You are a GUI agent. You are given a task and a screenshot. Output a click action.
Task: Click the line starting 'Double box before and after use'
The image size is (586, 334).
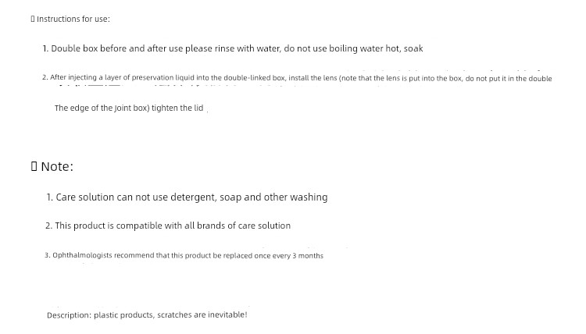pyautogui.click(x=233, y=48)
